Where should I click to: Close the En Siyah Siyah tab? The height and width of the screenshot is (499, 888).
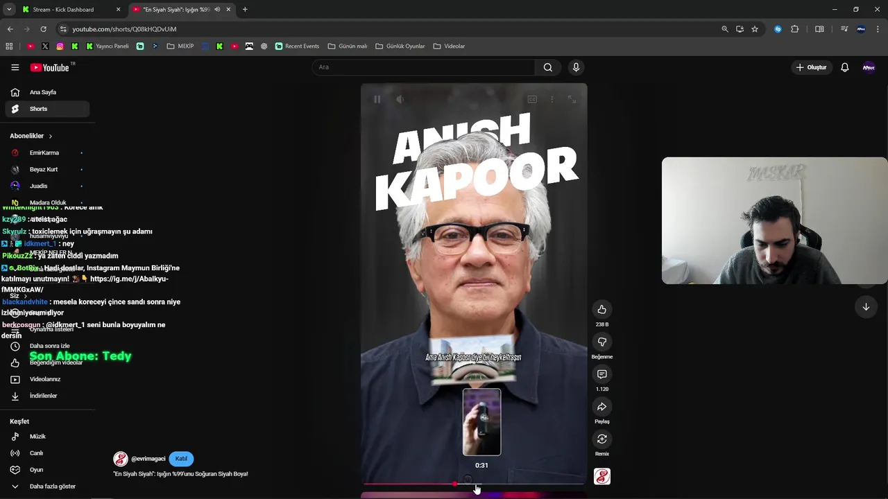229,10
